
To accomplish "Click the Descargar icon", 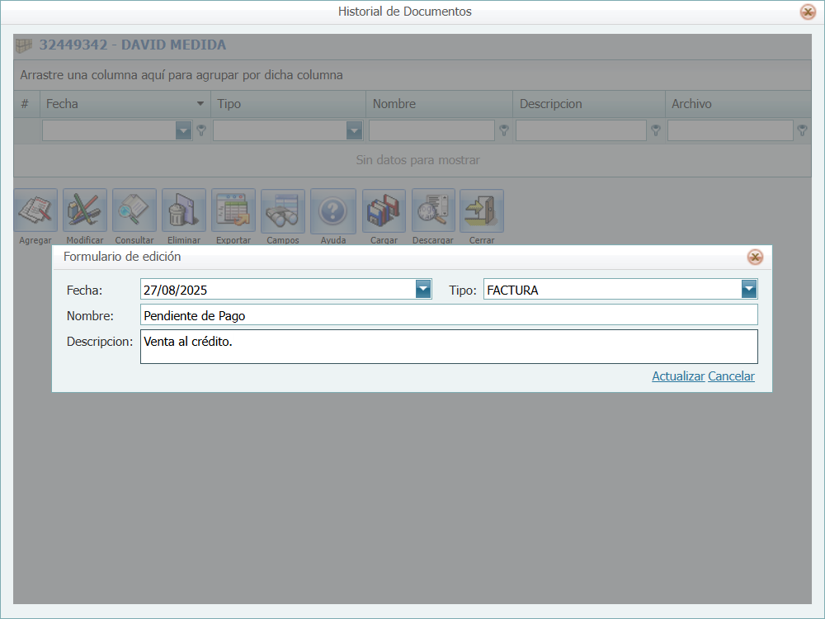I will [x=433, y=210].
